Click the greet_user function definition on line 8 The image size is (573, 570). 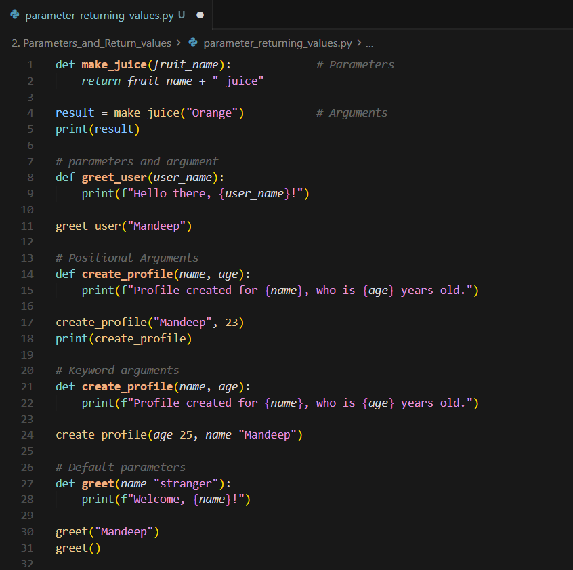114,178
